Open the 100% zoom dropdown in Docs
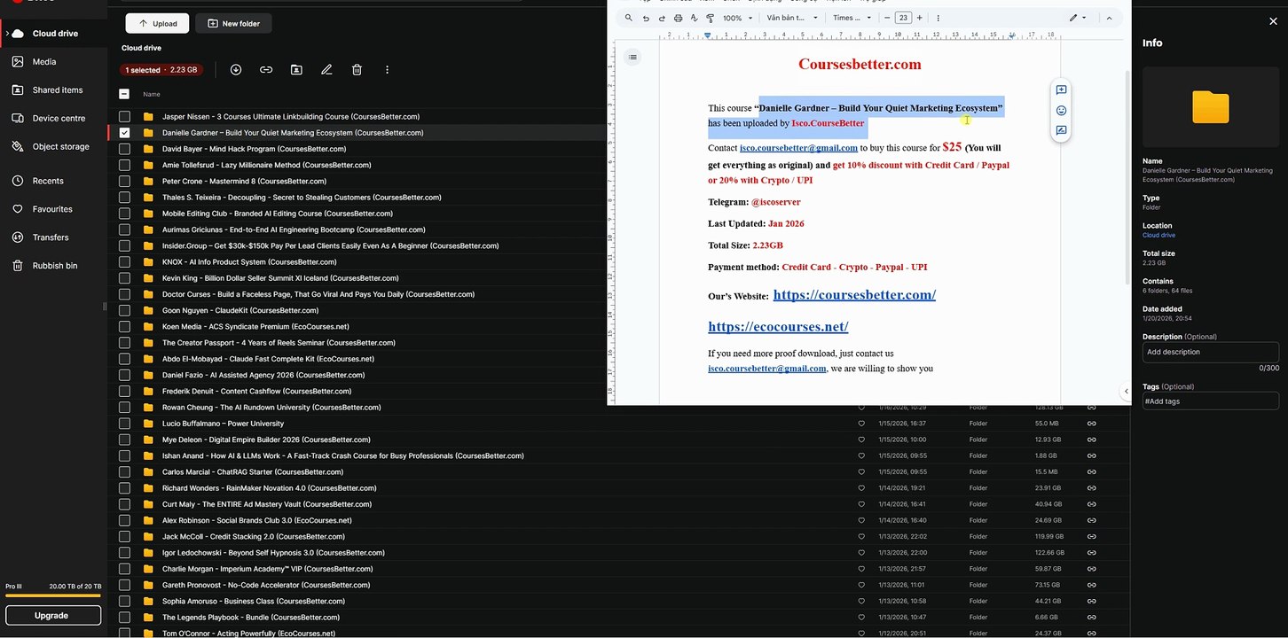Image resolution: width=1288 pixels, height=638 pixels. click(x=737, y=18)
